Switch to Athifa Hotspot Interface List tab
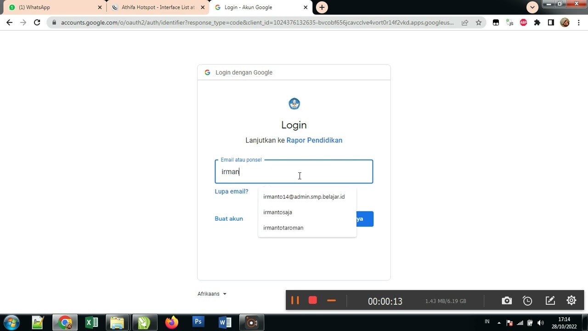Screen dimensions: 588x331 [x=158, y=7]
